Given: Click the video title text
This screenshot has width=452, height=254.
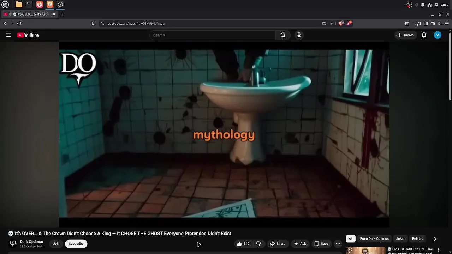Looking at the screenshot, I should [120, 234].
